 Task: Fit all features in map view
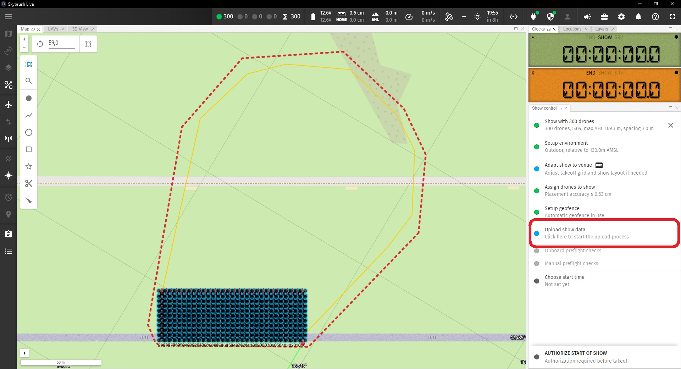pos(88,44)
